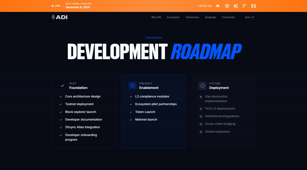Image resolution: width=307 pixels, height=170 pixels.
Task: Click the checkmark icon of Past Foundation card
Action: pos(62,86)
